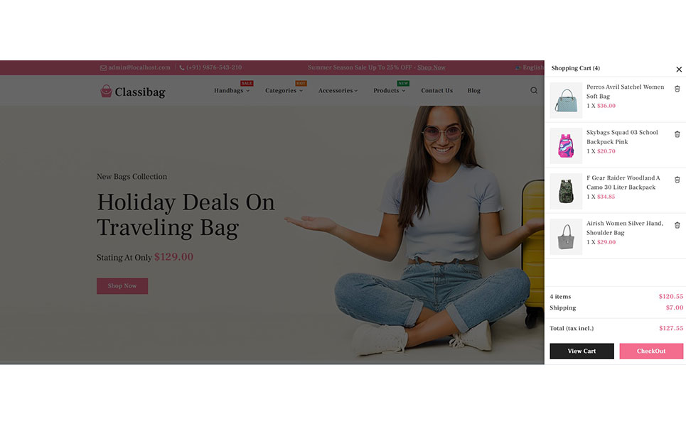Open the Products dropdown menu

tap(389, 90)
